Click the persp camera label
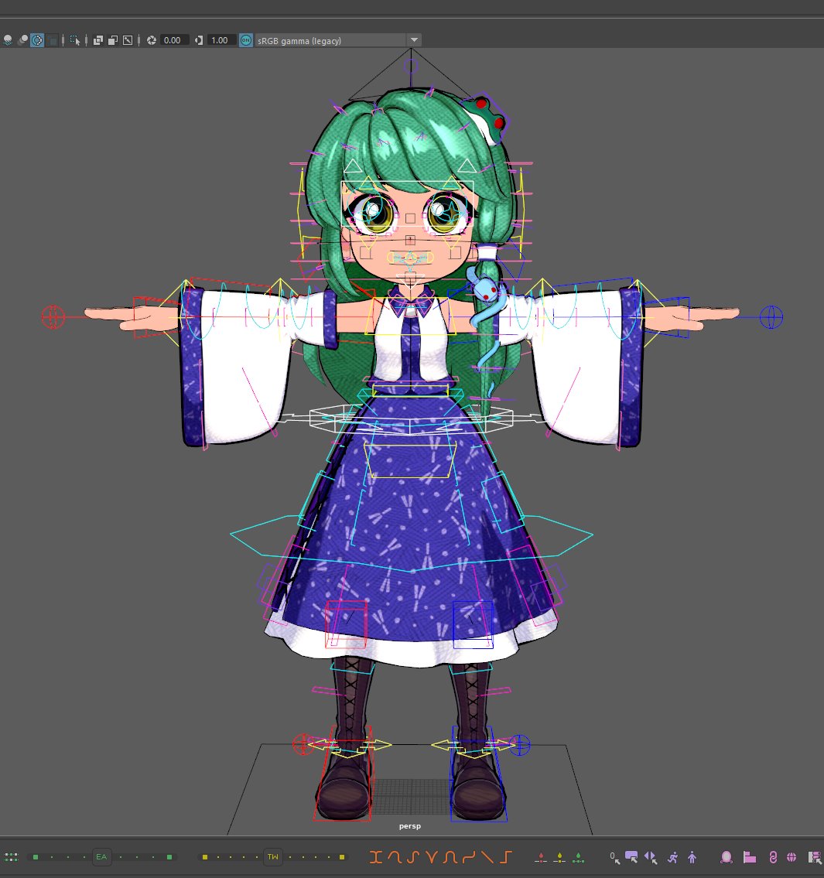 (409, 826)
